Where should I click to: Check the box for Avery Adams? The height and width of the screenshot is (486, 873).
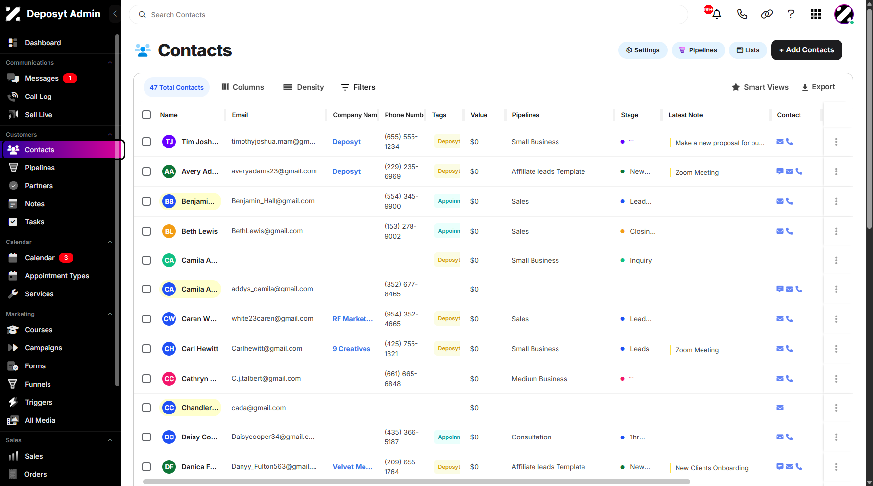[x=146, y=171]
